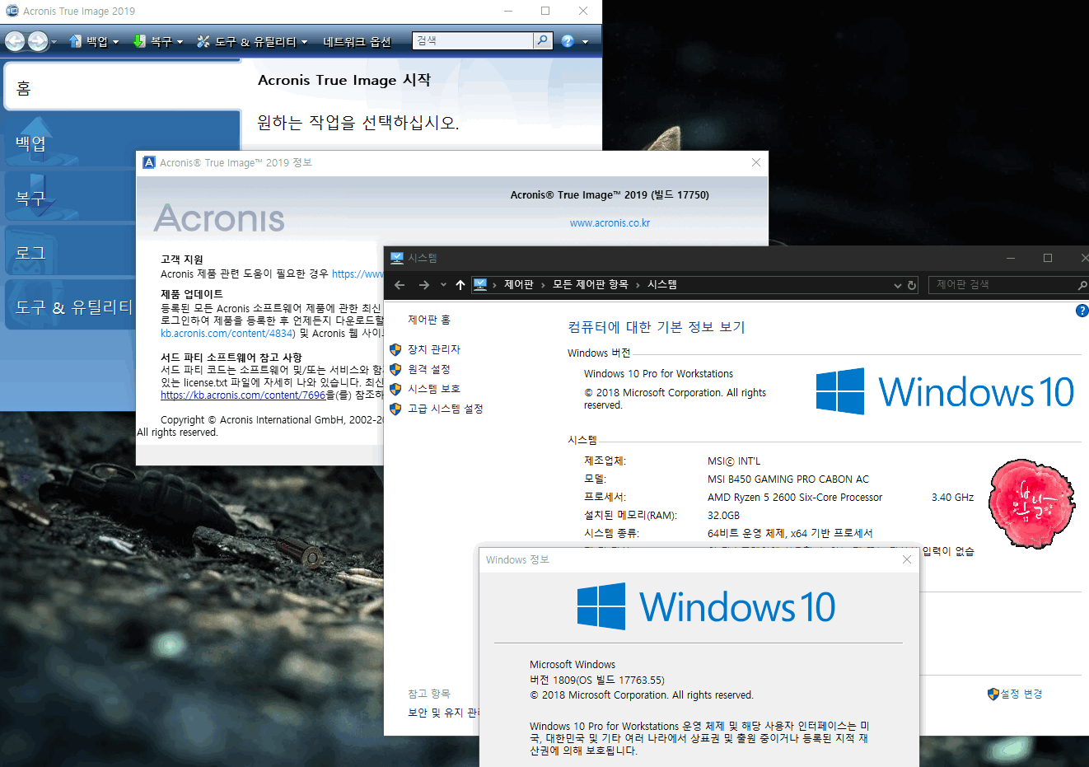
Task: Close the Windows 정보 dialog
Action: [x=907, y=559]
